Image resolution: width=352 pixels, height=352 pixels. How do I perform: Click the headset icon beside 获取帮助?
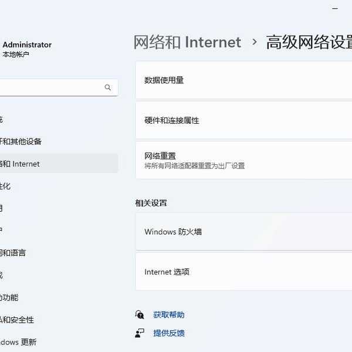140,315
